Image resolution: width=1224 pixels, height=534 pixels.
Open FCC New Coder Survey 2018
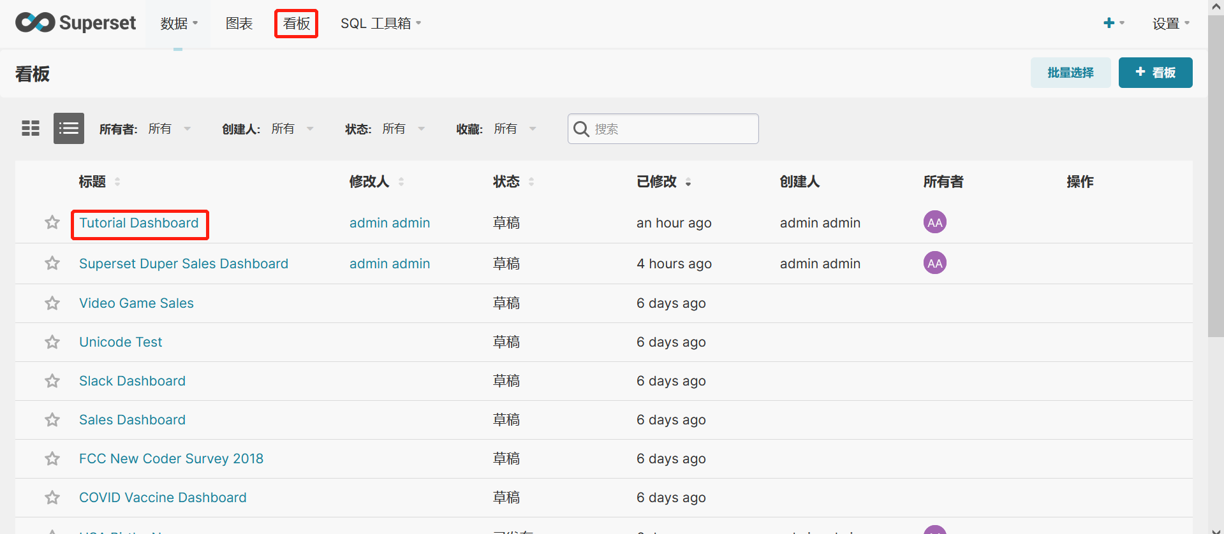coord(171,459)
